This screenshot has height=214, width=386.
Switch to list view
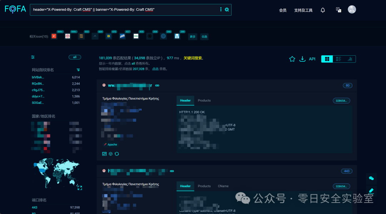(x=338, y=59)
